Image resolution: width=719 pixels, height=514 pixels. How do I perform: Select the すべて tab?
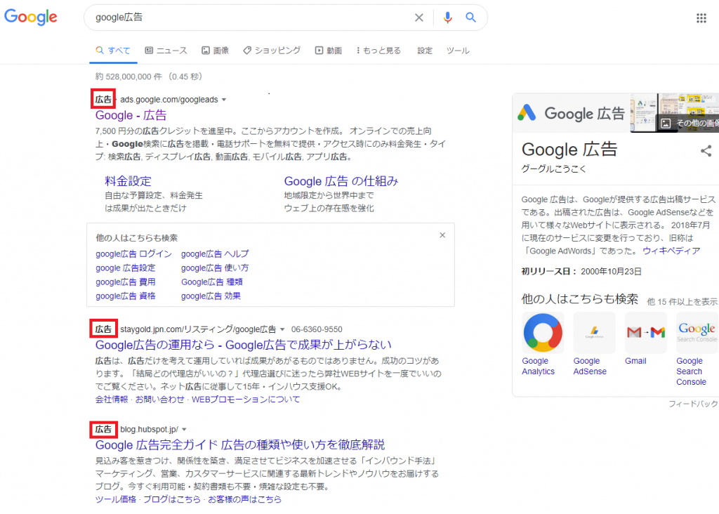point(113,51)
